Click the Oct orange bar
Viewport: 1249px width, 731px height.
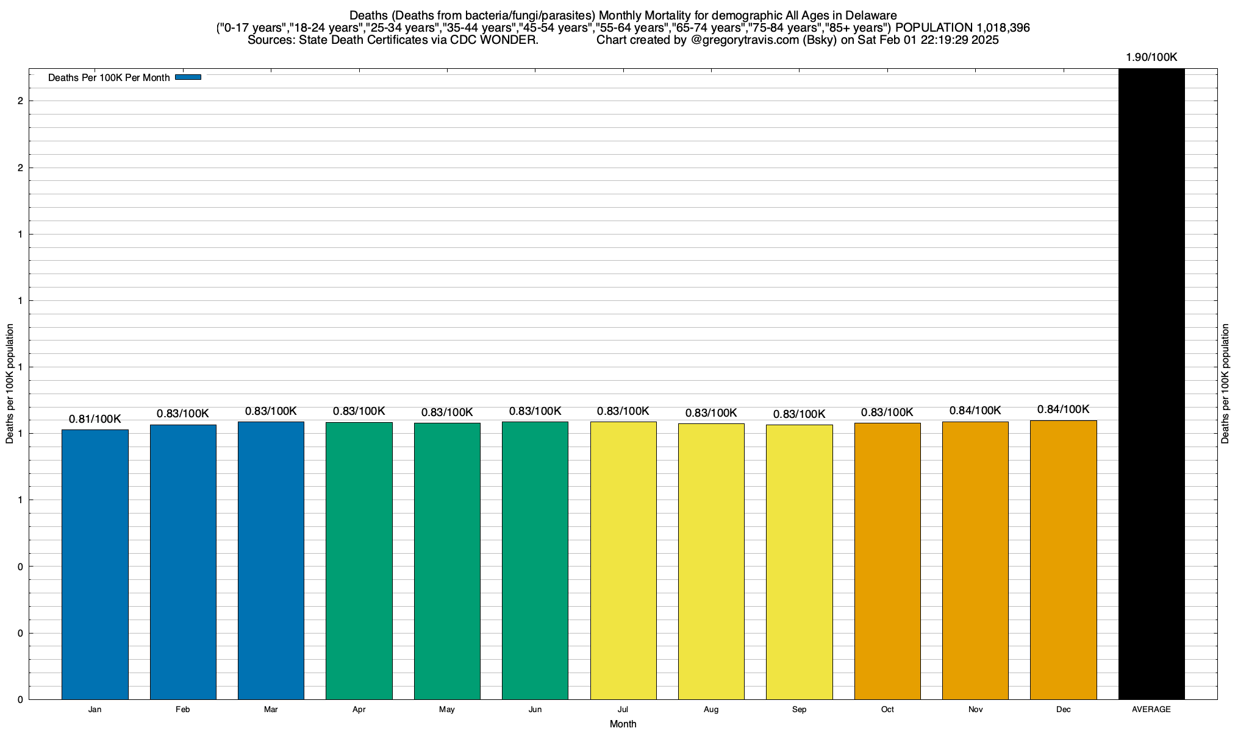coord(887,560)
